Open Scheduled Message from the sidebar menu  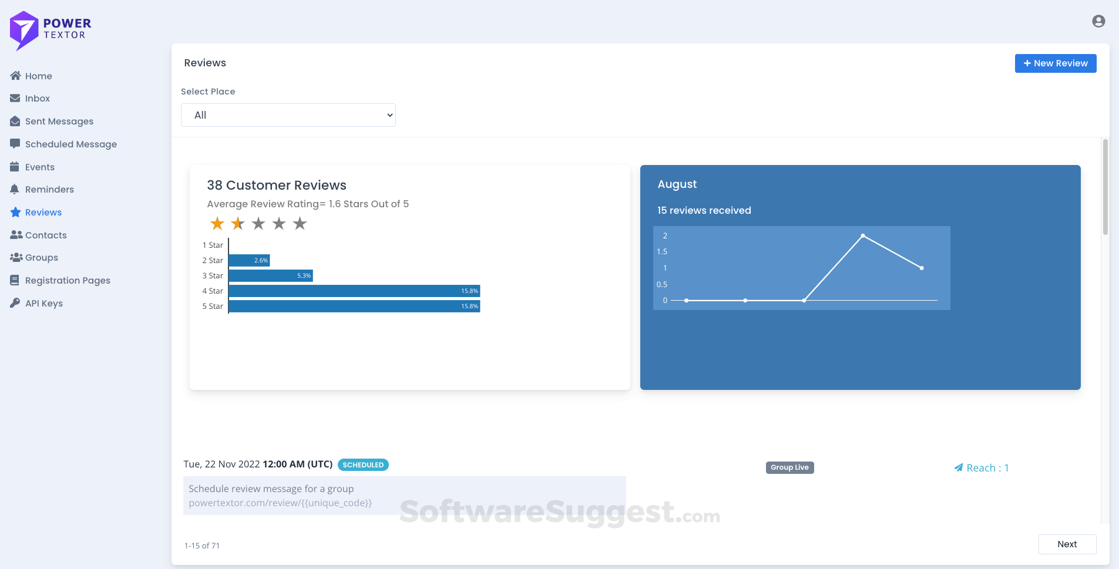tap(70, 143)
